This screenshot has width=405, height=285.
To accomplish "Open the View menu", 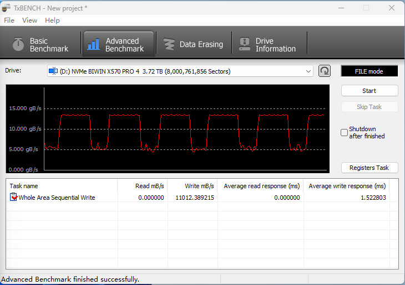I will 29,20.
